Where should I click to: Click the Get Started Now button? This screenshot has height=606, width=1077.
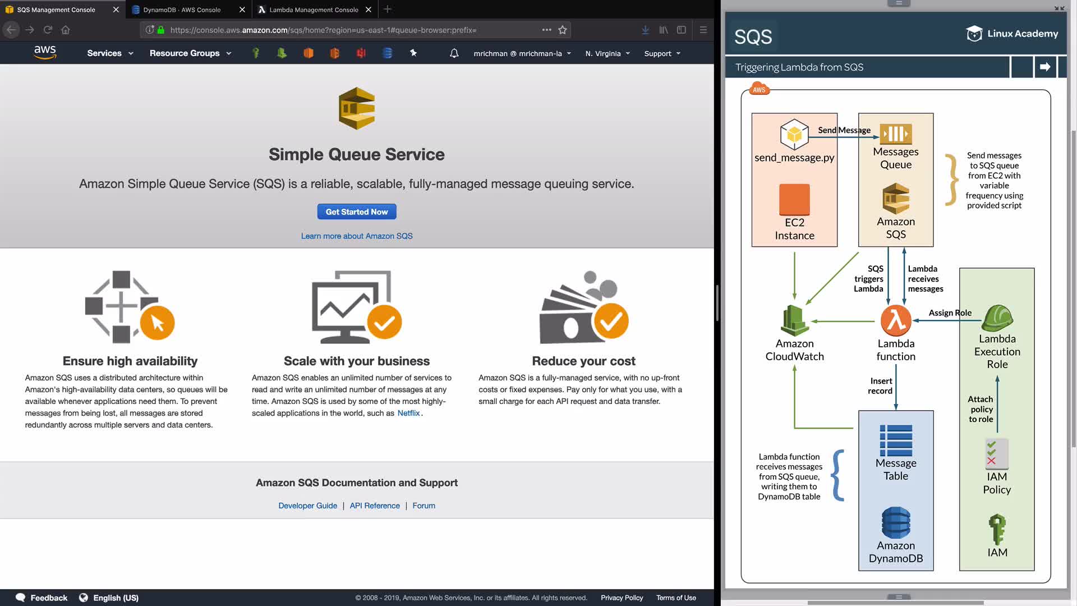click(x=357, y=212)
